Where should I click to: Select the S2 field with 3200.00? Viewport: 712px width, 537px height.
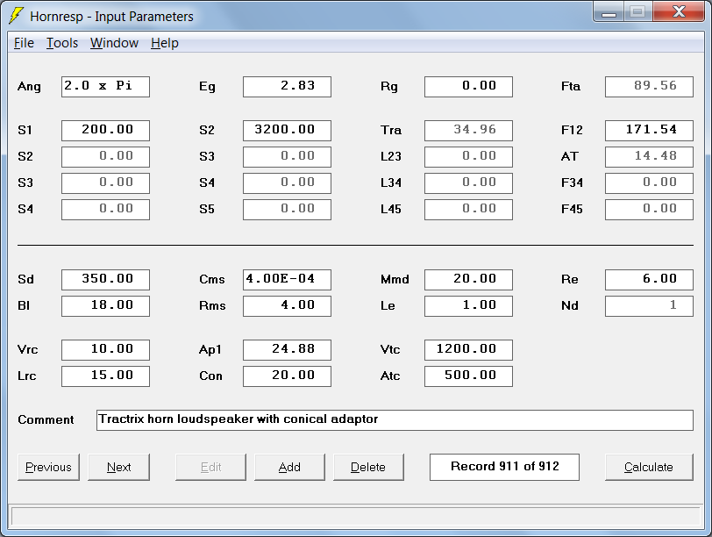coord(287,131)
